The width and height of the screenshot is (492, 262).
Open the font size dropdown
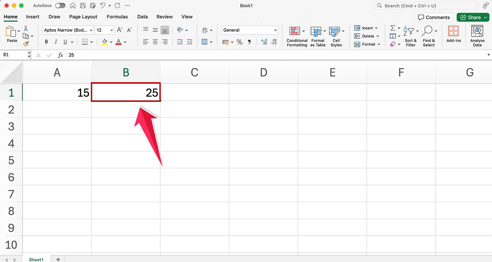click(x=104, y=30)
